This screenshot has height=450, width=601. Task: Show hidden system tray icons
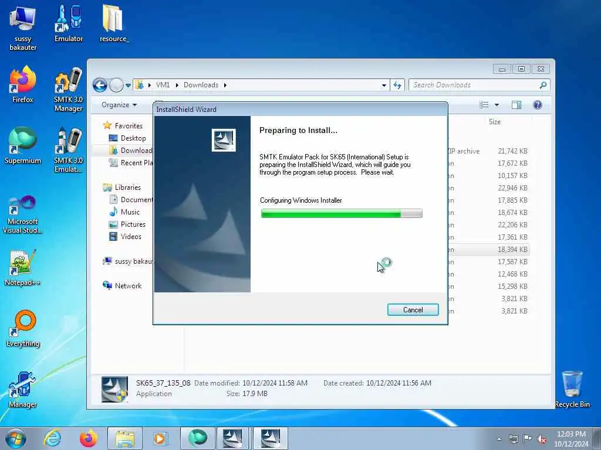point(499,439)
